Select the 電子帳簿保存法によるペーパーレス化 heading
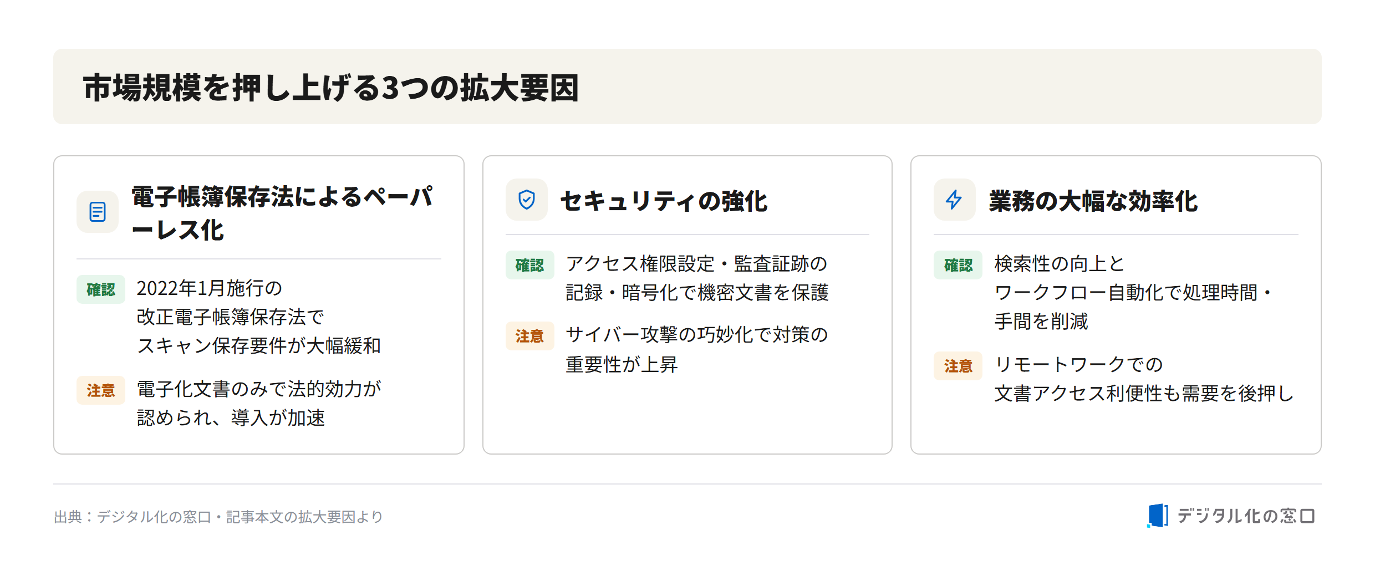The height and width of the screenshot is (581, 1375). pyautogui.click(x=283, y=213)
